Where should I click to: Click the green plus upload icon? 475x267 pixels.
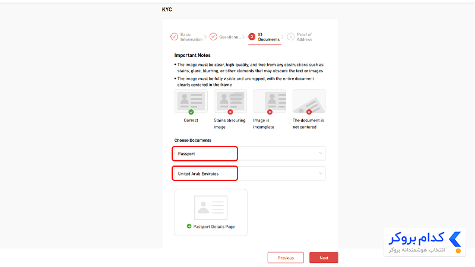(189, 226)
